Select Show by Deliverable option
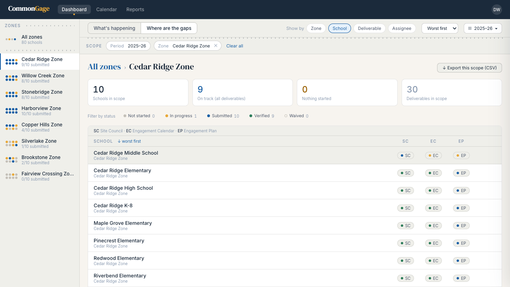This screenshot has height=287, width=510. point(369,28)
